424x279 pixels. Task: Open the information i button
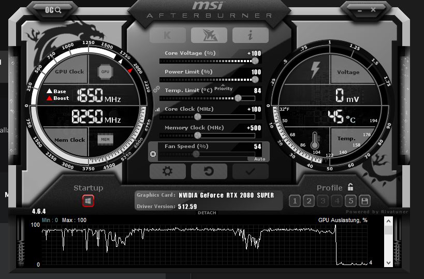click(251, 35)
